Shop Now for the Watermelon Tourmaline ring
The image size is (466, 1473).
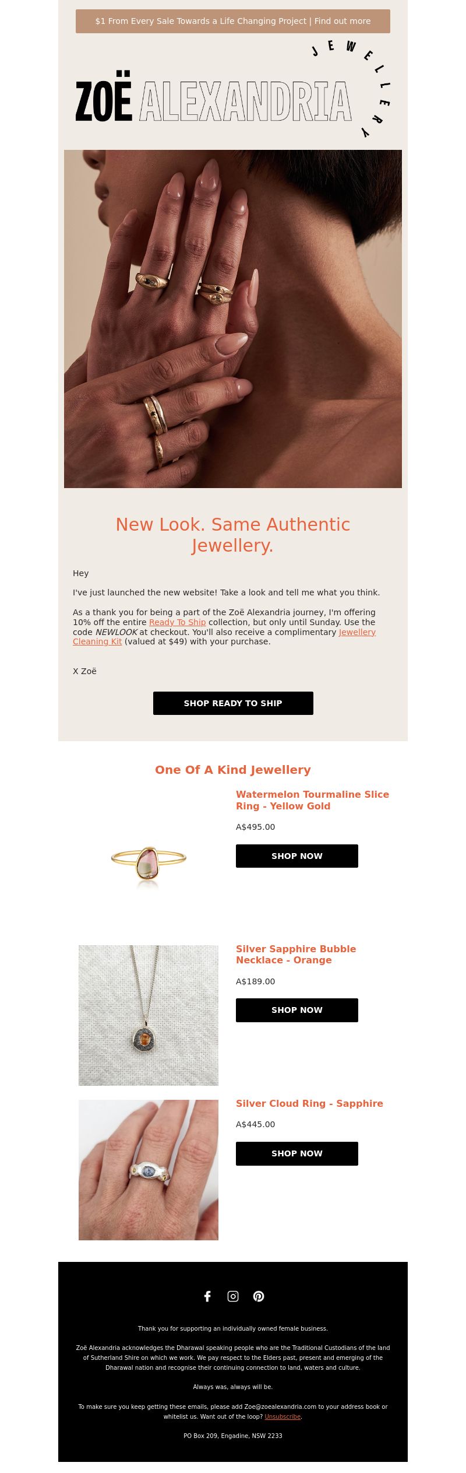coord(297,856)
